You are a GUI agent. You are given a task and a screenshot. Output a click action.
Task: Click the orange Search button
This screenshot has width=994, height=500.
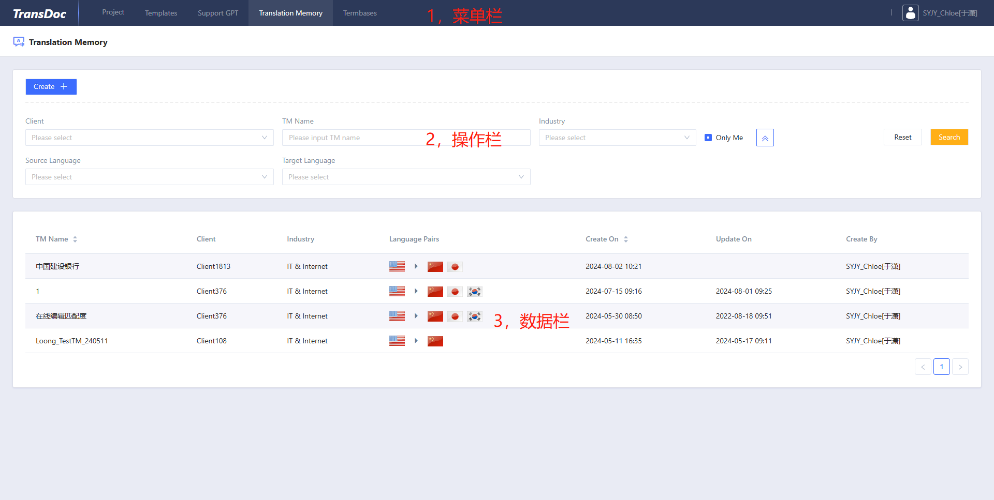[x=949, y=137]
